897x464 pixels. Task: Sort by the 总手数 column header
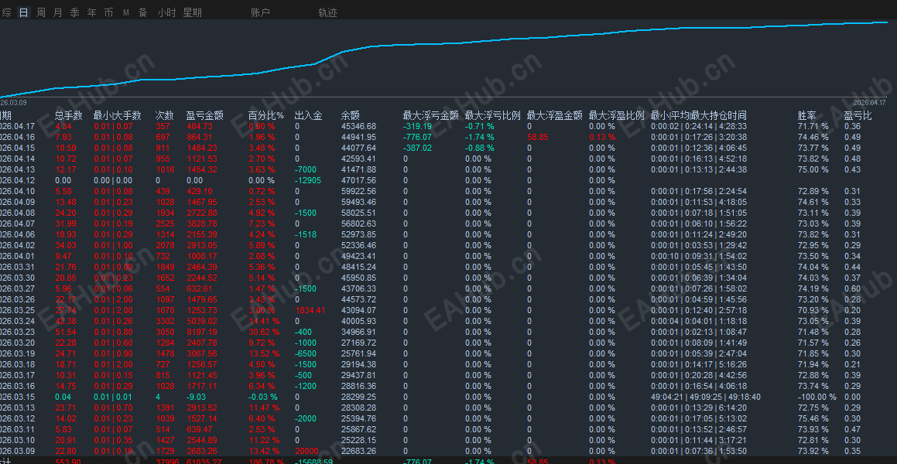[69, 115]
